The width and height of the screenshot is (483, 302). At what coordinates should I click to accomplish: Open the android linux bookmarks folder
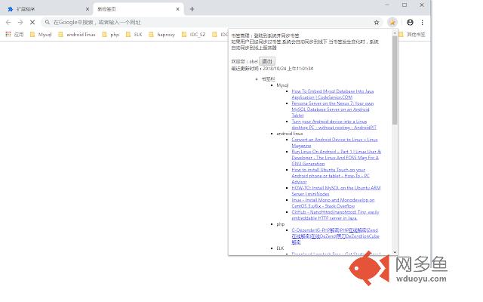click(77, 35)
